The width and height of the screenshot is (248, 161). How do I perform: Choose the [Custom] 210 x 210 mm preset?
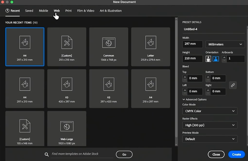tap(67, 47)
